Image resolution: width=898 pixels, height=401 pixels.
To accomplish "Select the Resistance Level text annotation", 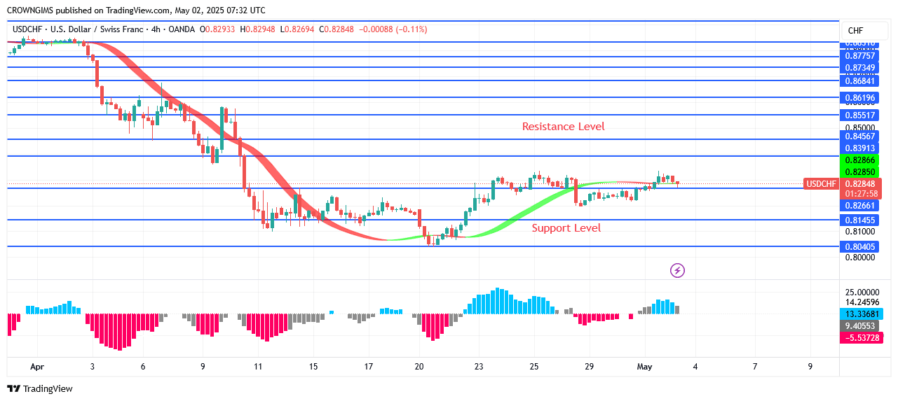I will pyautogui.click(x=563, y=127).
